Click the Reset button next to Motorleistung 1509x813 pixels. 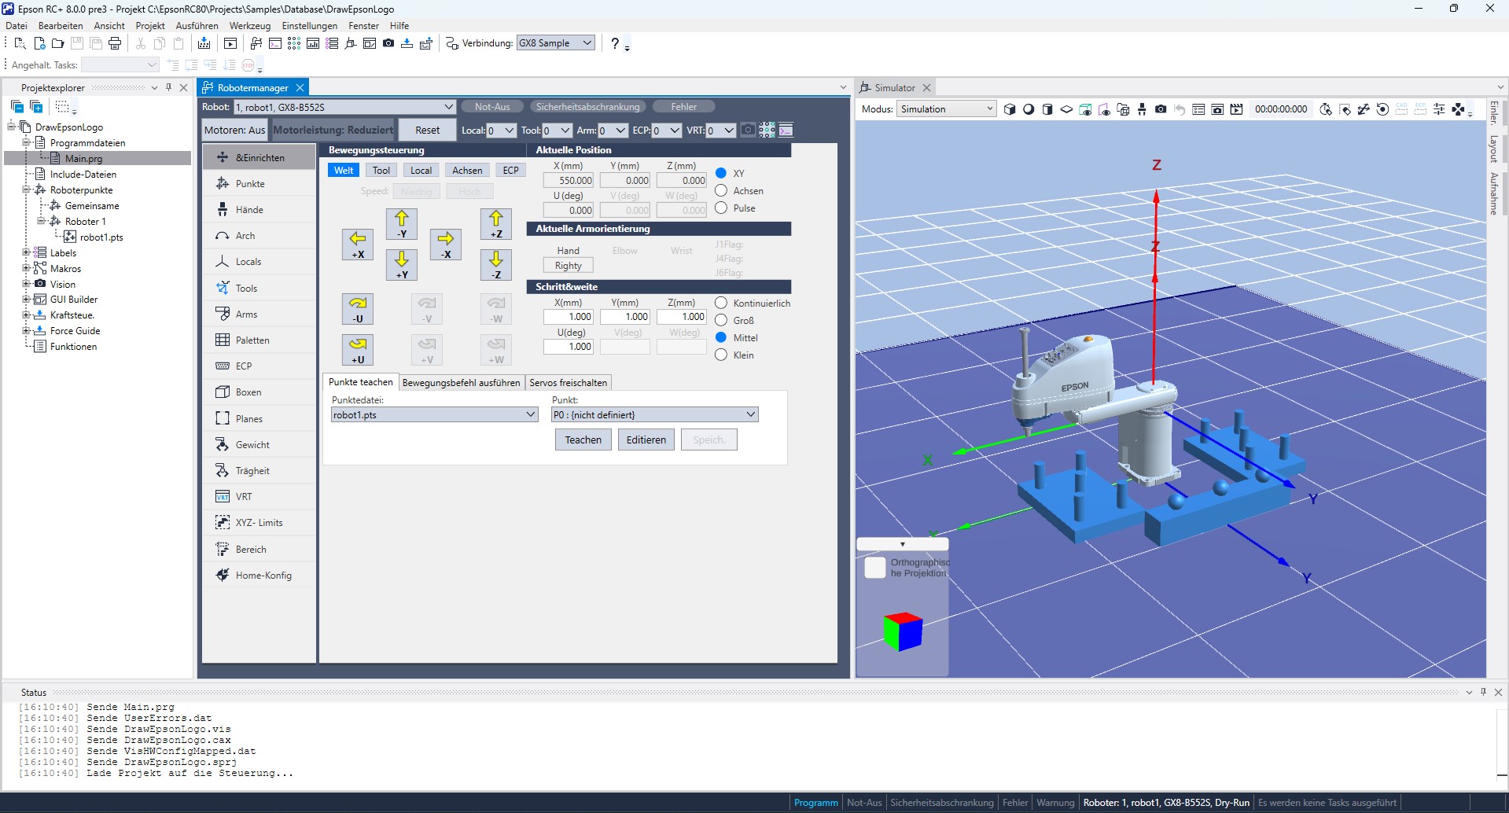[426, 129]
